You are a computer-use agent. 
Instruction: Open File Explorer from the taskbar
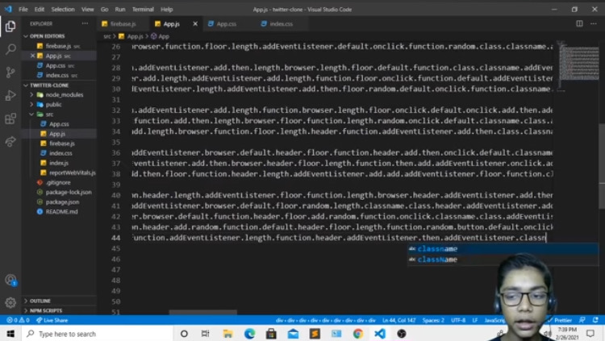227,334
